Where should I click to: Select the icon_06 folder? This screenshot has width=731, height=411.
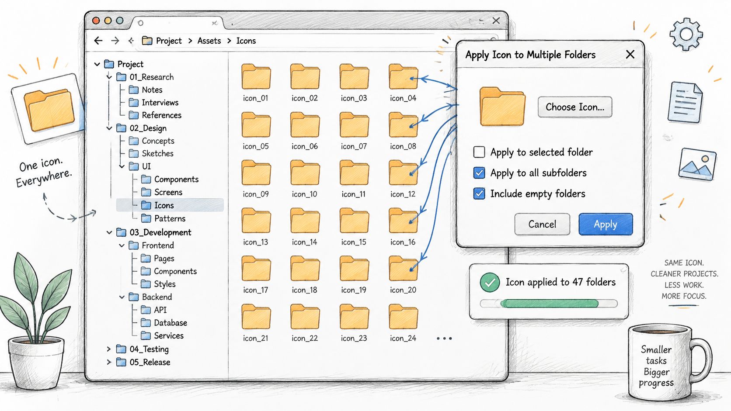coord(305,125)
